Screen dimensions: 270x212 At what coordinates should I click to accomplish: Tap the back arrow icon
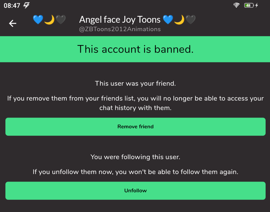[13, 23]
